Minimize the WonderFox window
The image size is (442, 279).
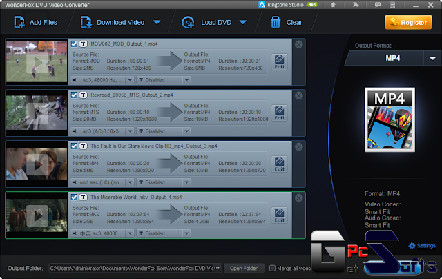tap(416, 5)
